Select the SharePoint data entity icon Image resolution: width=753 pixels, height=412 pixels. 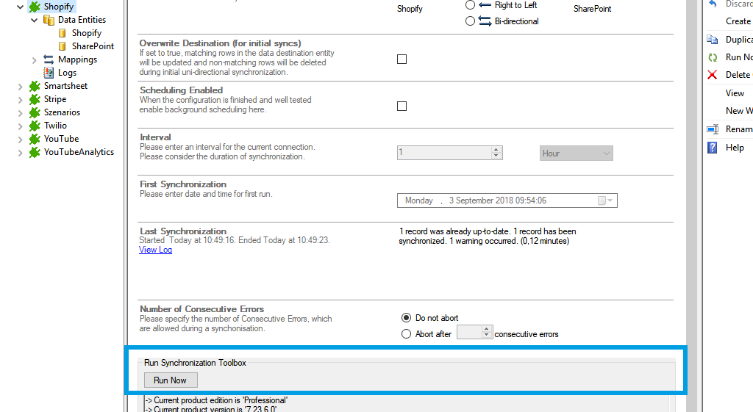click(63, 46)
